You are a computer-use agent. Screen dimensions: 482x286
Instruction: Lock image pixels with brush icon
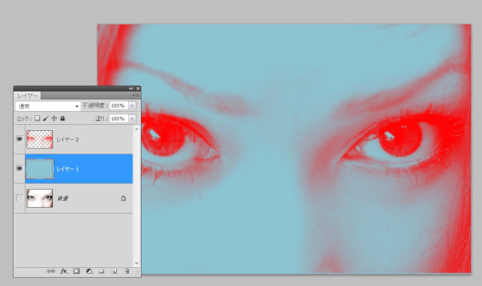click(x=45, y=118)
